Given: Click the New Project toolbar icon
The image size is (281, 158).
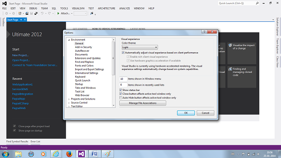Looking at the screenshot, I should 20,14.
